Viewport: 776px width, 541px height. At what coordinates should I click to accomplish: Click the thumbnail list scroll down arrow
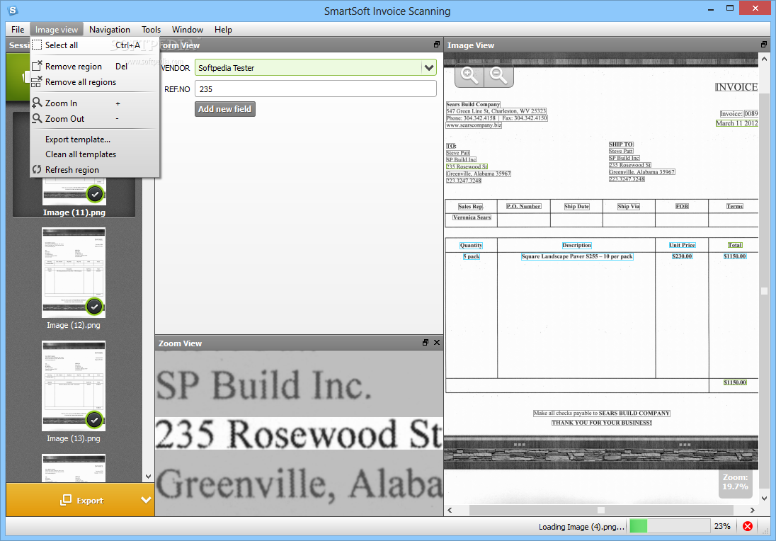[148, 476]
